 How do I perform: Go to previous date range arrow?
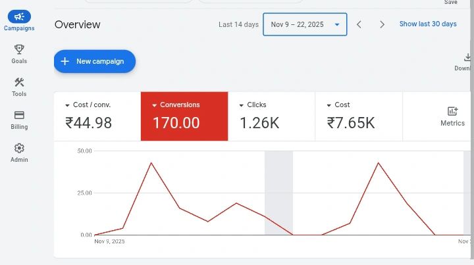359,24
